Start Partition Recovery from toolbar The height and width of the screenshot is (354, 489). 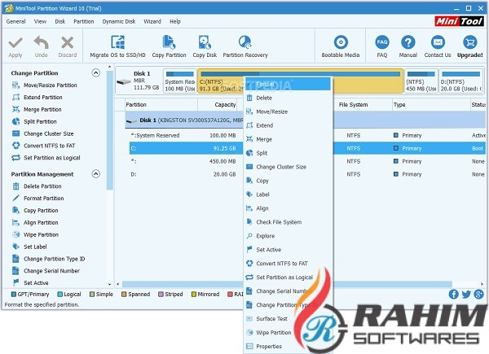245,46
